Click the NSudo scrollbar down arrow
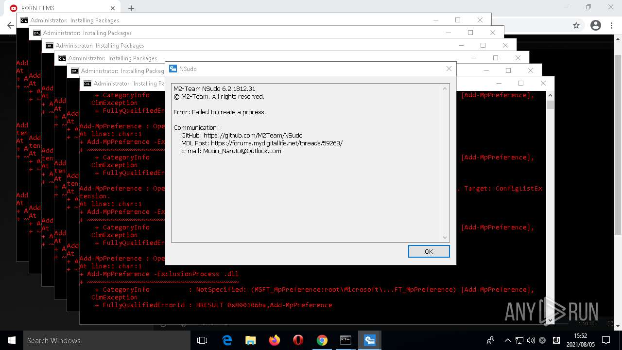 coord(445,238)
